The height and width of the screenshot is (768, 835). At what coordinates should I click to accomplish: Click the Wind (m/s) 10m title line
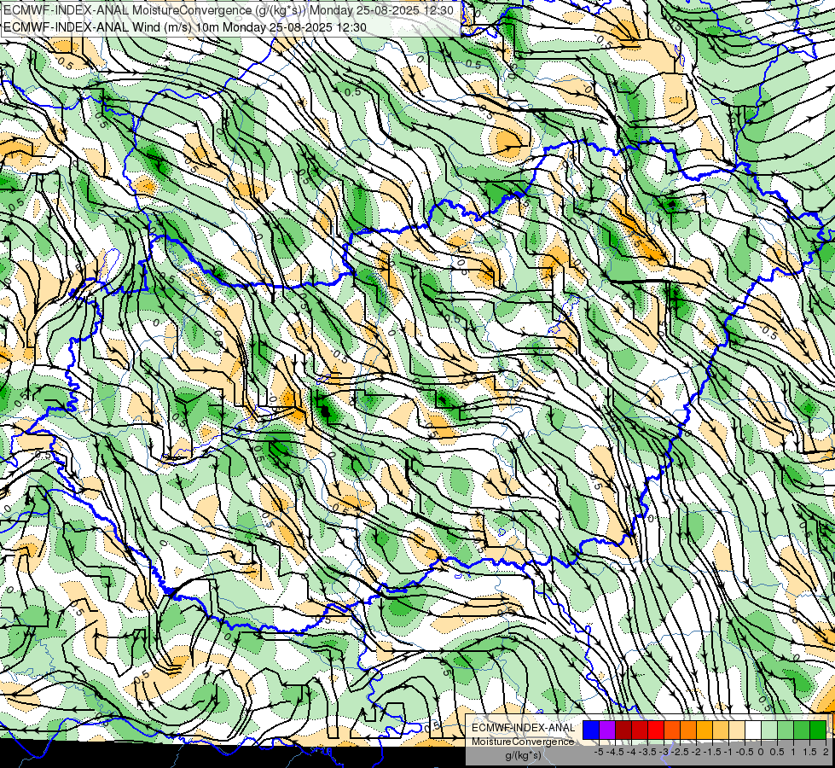coord(185,27)
